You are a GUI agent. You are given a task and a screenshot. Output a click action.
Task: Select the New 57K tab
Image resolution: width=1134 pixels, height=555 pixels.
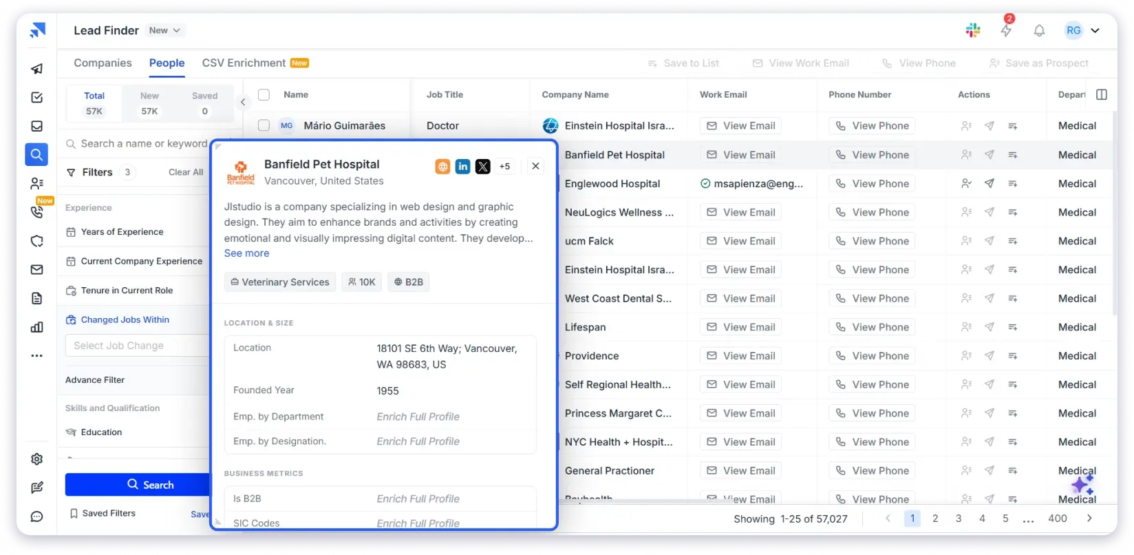point(149,103)
